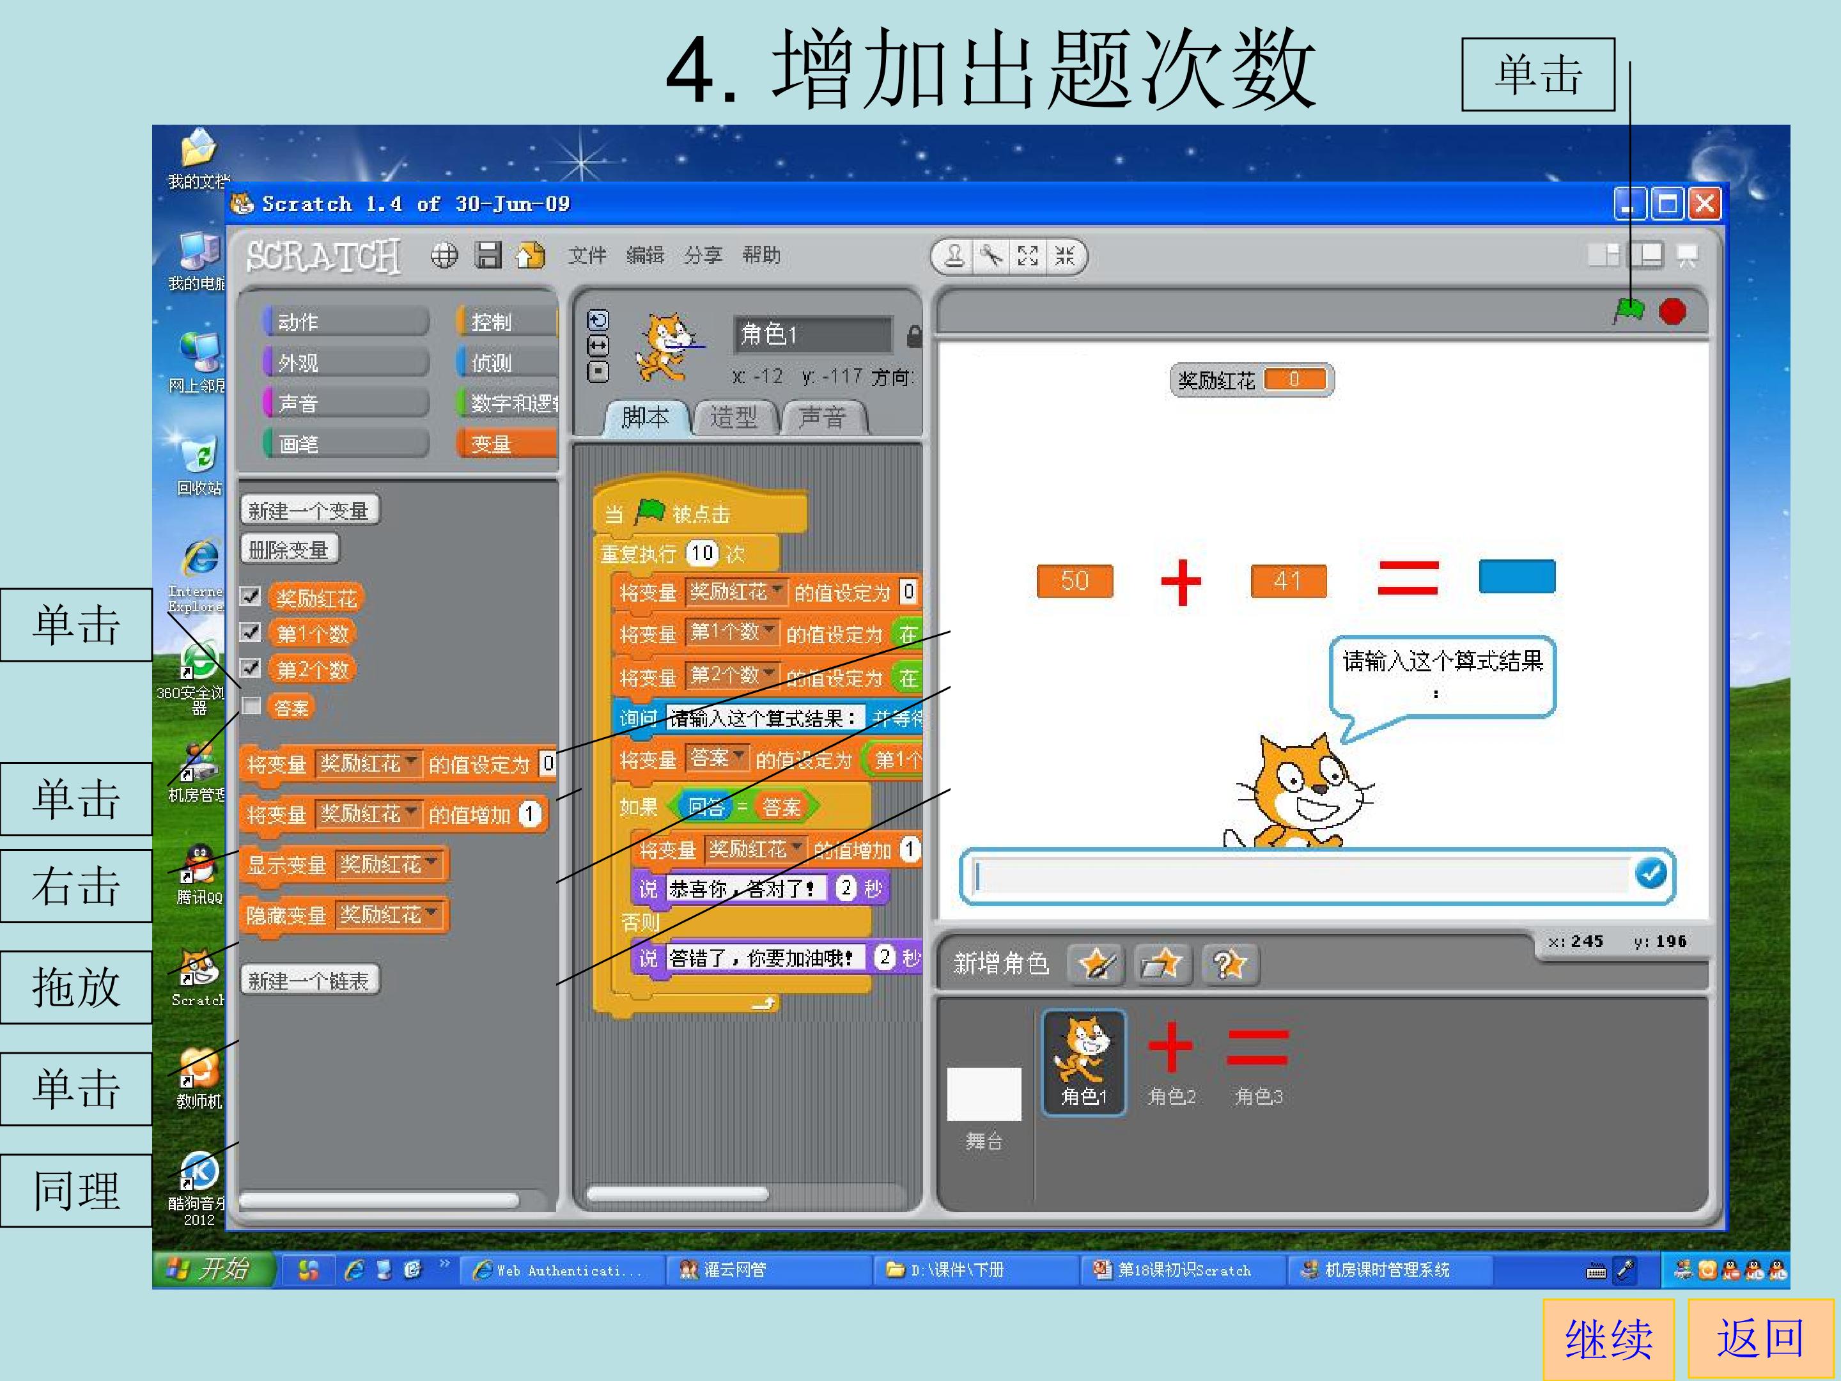Viewport: 1841px width, 1381px height.
Task: Select the scissors delete tool
Action: 990,256
